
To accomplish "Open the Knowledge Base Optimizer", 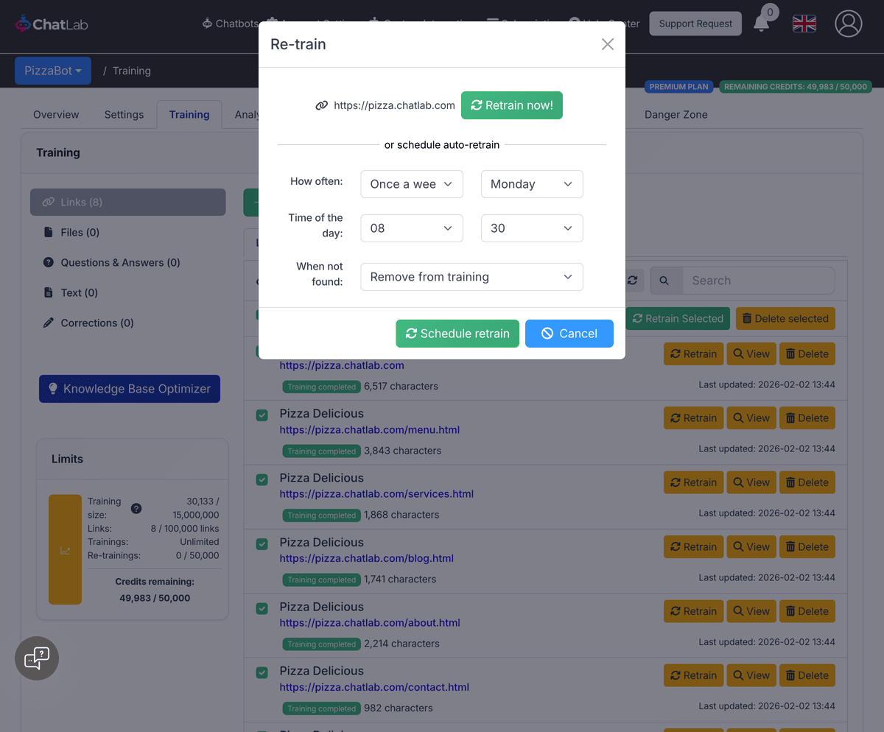I will point(130,388).
